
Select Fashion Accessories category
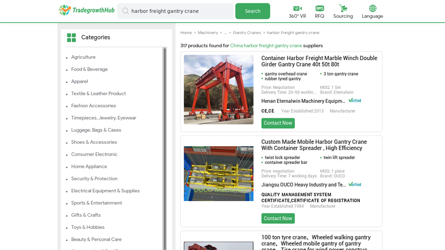pos(93,106)
